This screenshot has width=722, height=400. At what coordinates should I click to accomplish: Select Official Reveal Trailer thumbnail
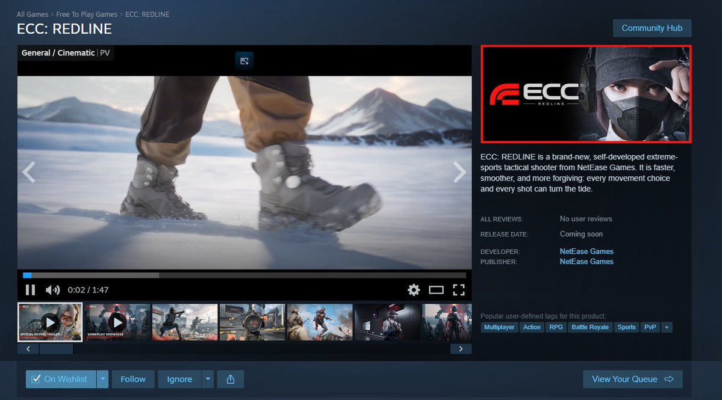(50, 322)
